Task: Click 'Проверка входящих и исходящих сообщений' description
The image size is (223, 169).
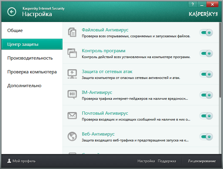Action: [136, 119]
